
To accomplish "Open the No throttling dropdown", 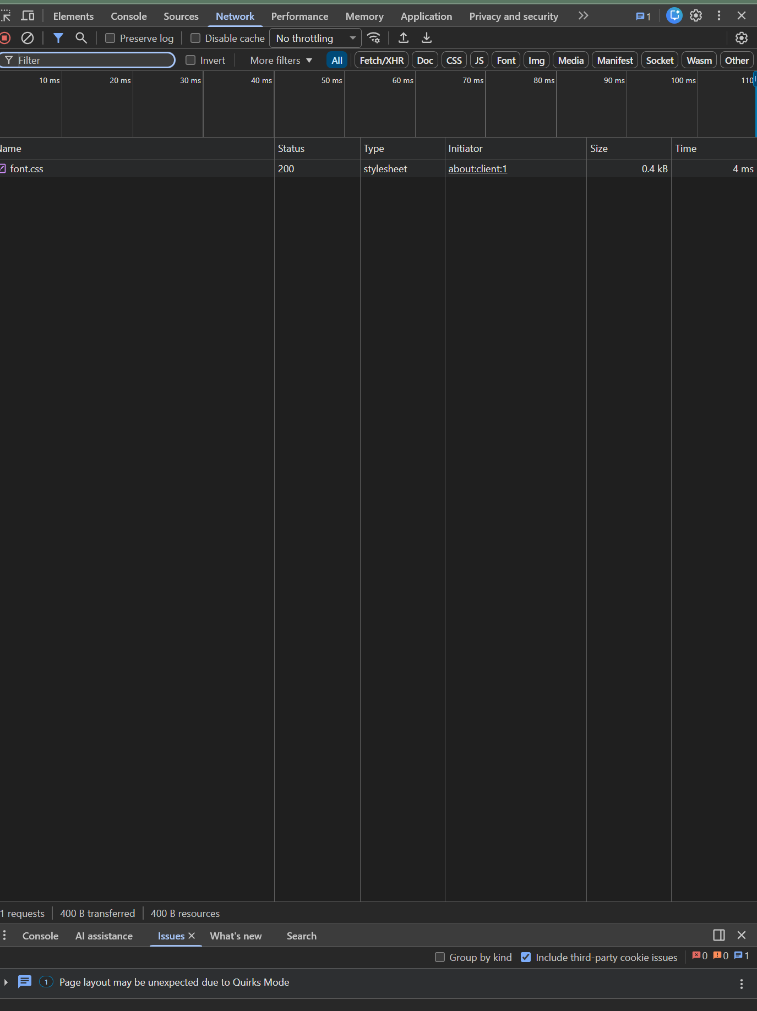I will click(x=315, y=38).
